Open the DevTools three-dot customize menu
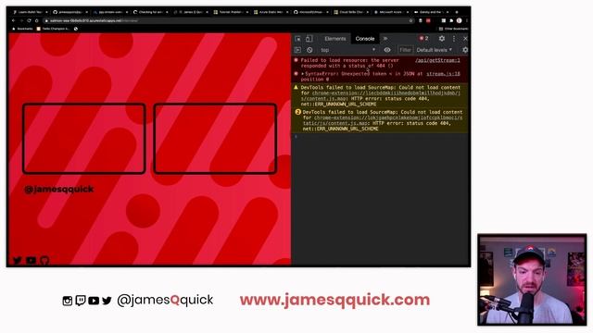593x333 pixels. click(x=454, y=39)
